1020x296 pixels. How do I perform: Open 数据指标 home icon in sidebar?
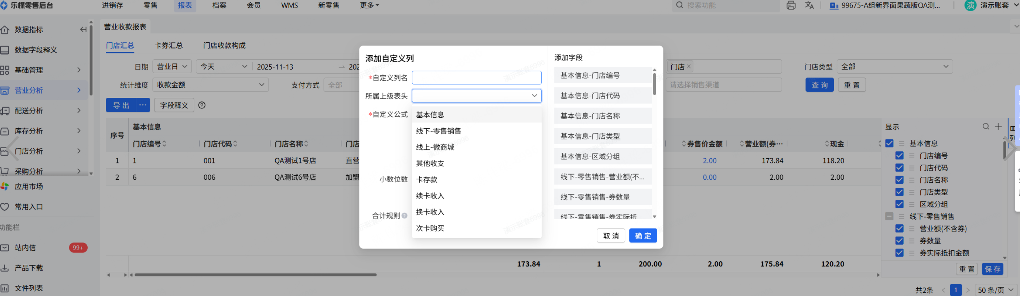(4, 30)
